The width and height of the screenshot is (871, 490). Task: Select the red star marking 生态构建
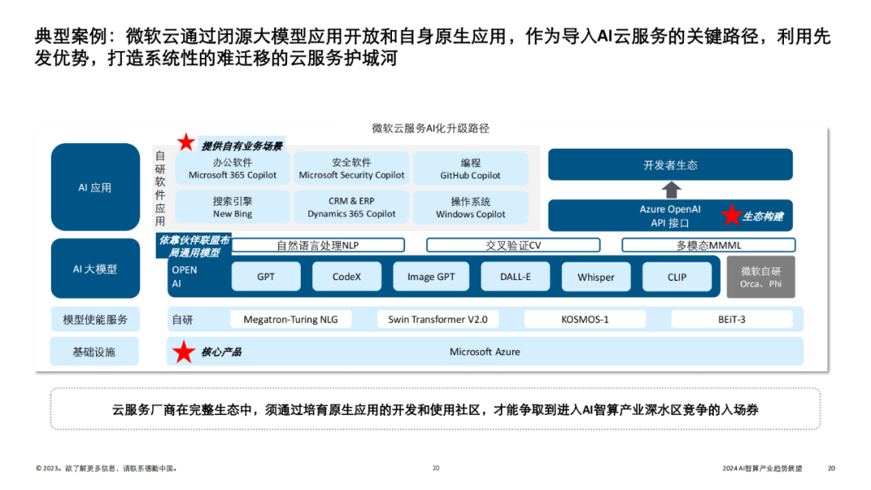coord(731,215)
